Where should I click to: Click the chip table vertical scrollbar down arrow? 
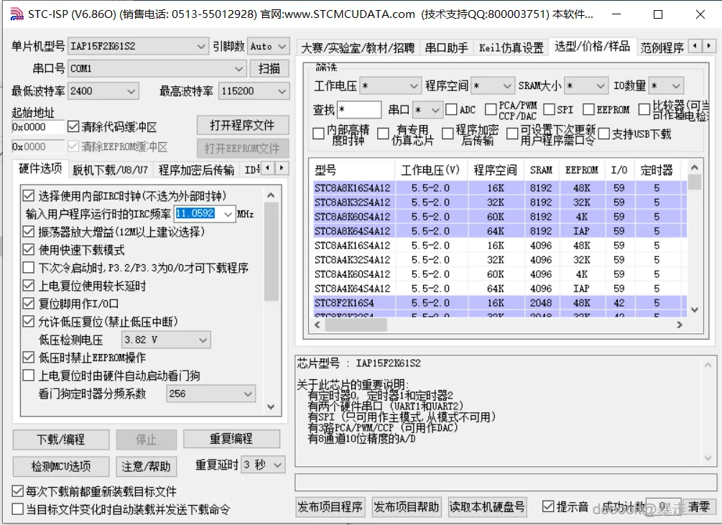click(x=693, y=308)
